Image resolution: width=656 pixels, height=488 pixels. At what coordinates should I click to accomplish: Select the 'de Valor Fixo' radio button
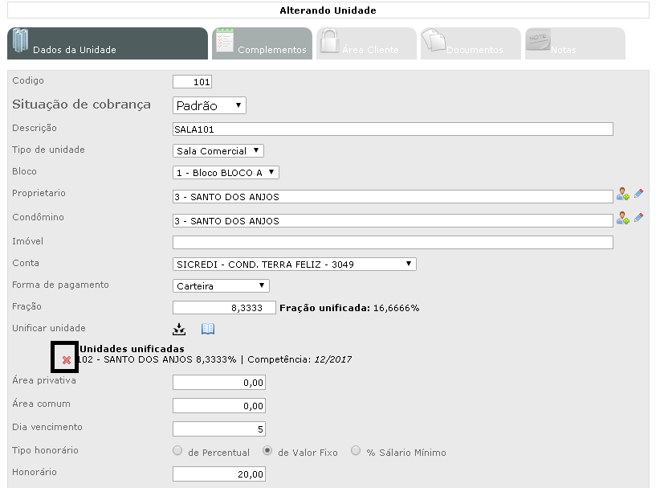tap(267, 451)
